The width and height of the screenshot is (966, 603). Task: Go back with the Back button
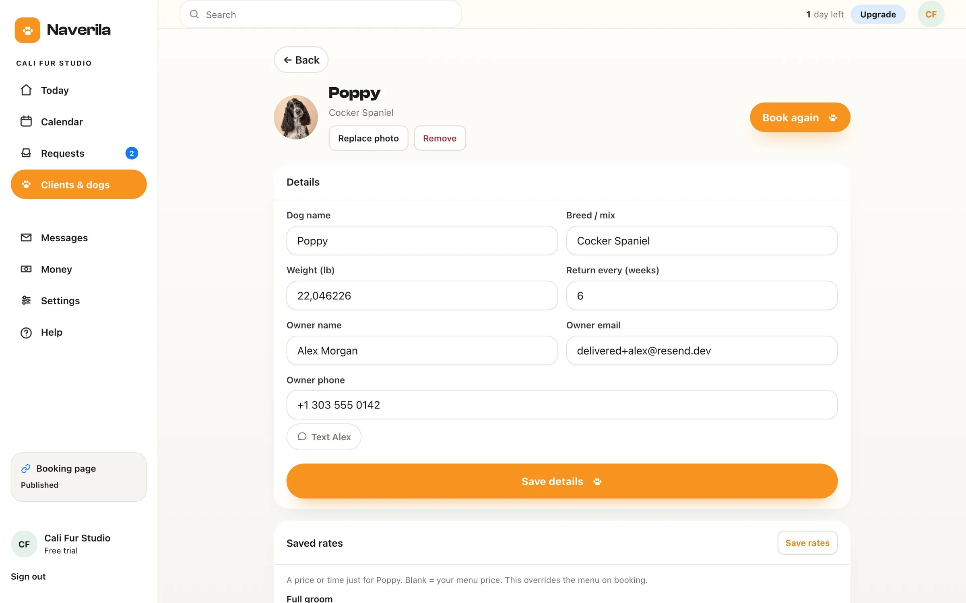pyautogui.click(x=301, y=60)
